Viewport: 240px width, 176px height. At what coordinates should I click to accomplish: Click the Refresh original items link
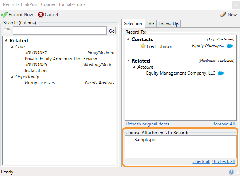tap(147, 124)
